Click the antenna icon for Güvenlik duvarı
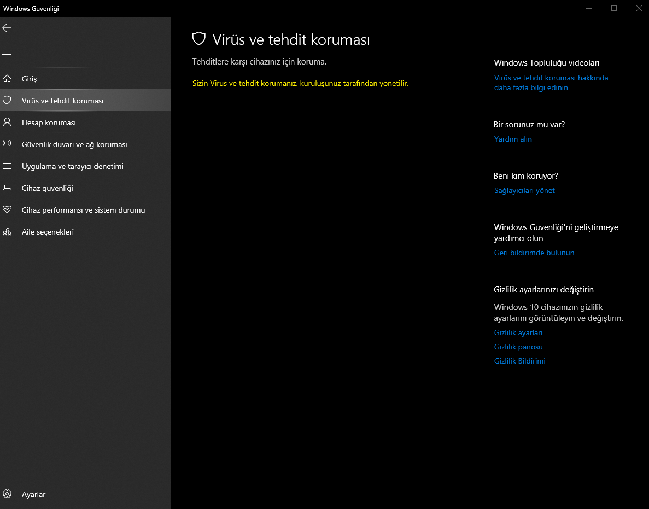Image resolution: width=649 pixels, height=509 pixels. (x=7, y=144)
